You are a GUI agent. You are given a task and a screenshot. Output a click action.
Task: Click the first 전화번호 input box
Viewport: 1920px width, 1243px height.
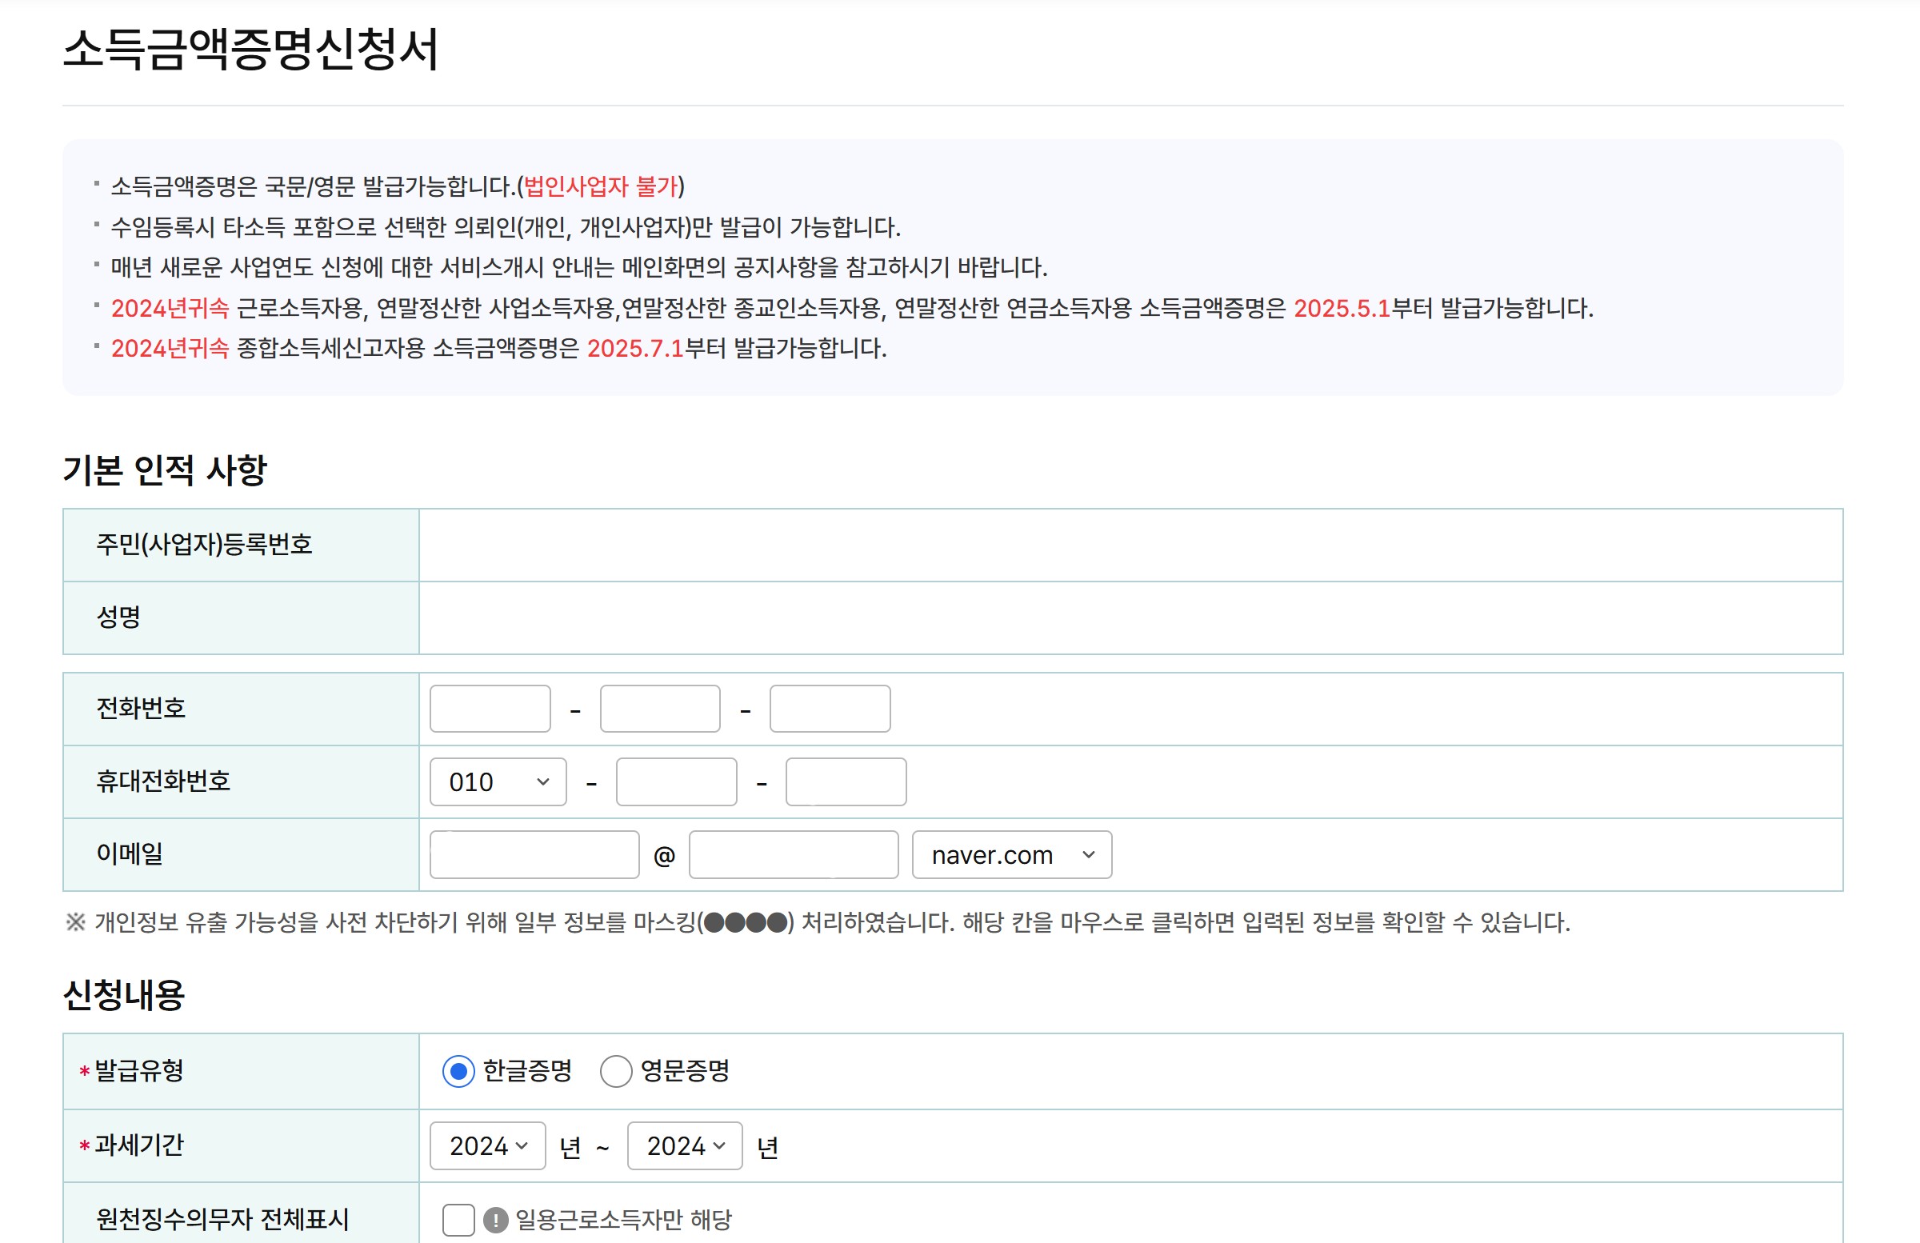tap(490, 709)
